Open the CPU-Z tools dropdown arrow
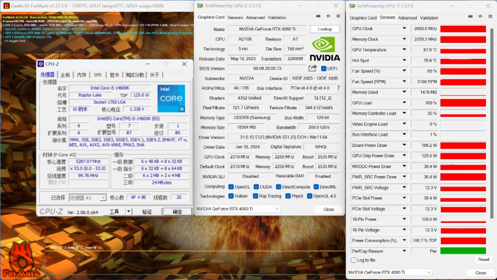The height and width of the screenshot is (280, 497). 128,211
